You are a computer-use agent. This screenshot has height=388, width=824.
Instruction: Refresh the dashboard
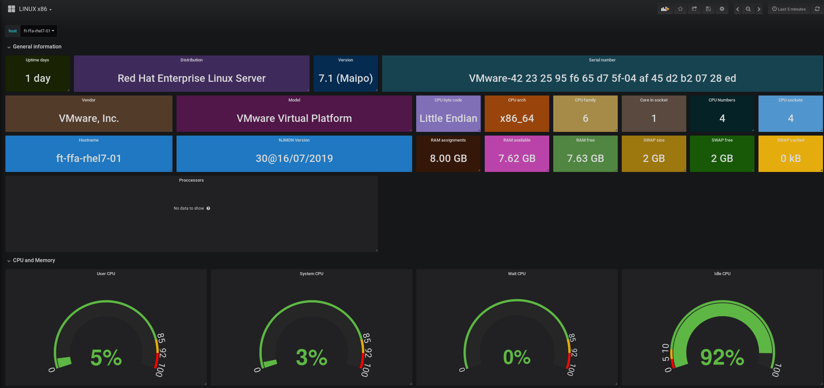pos(817,9)
